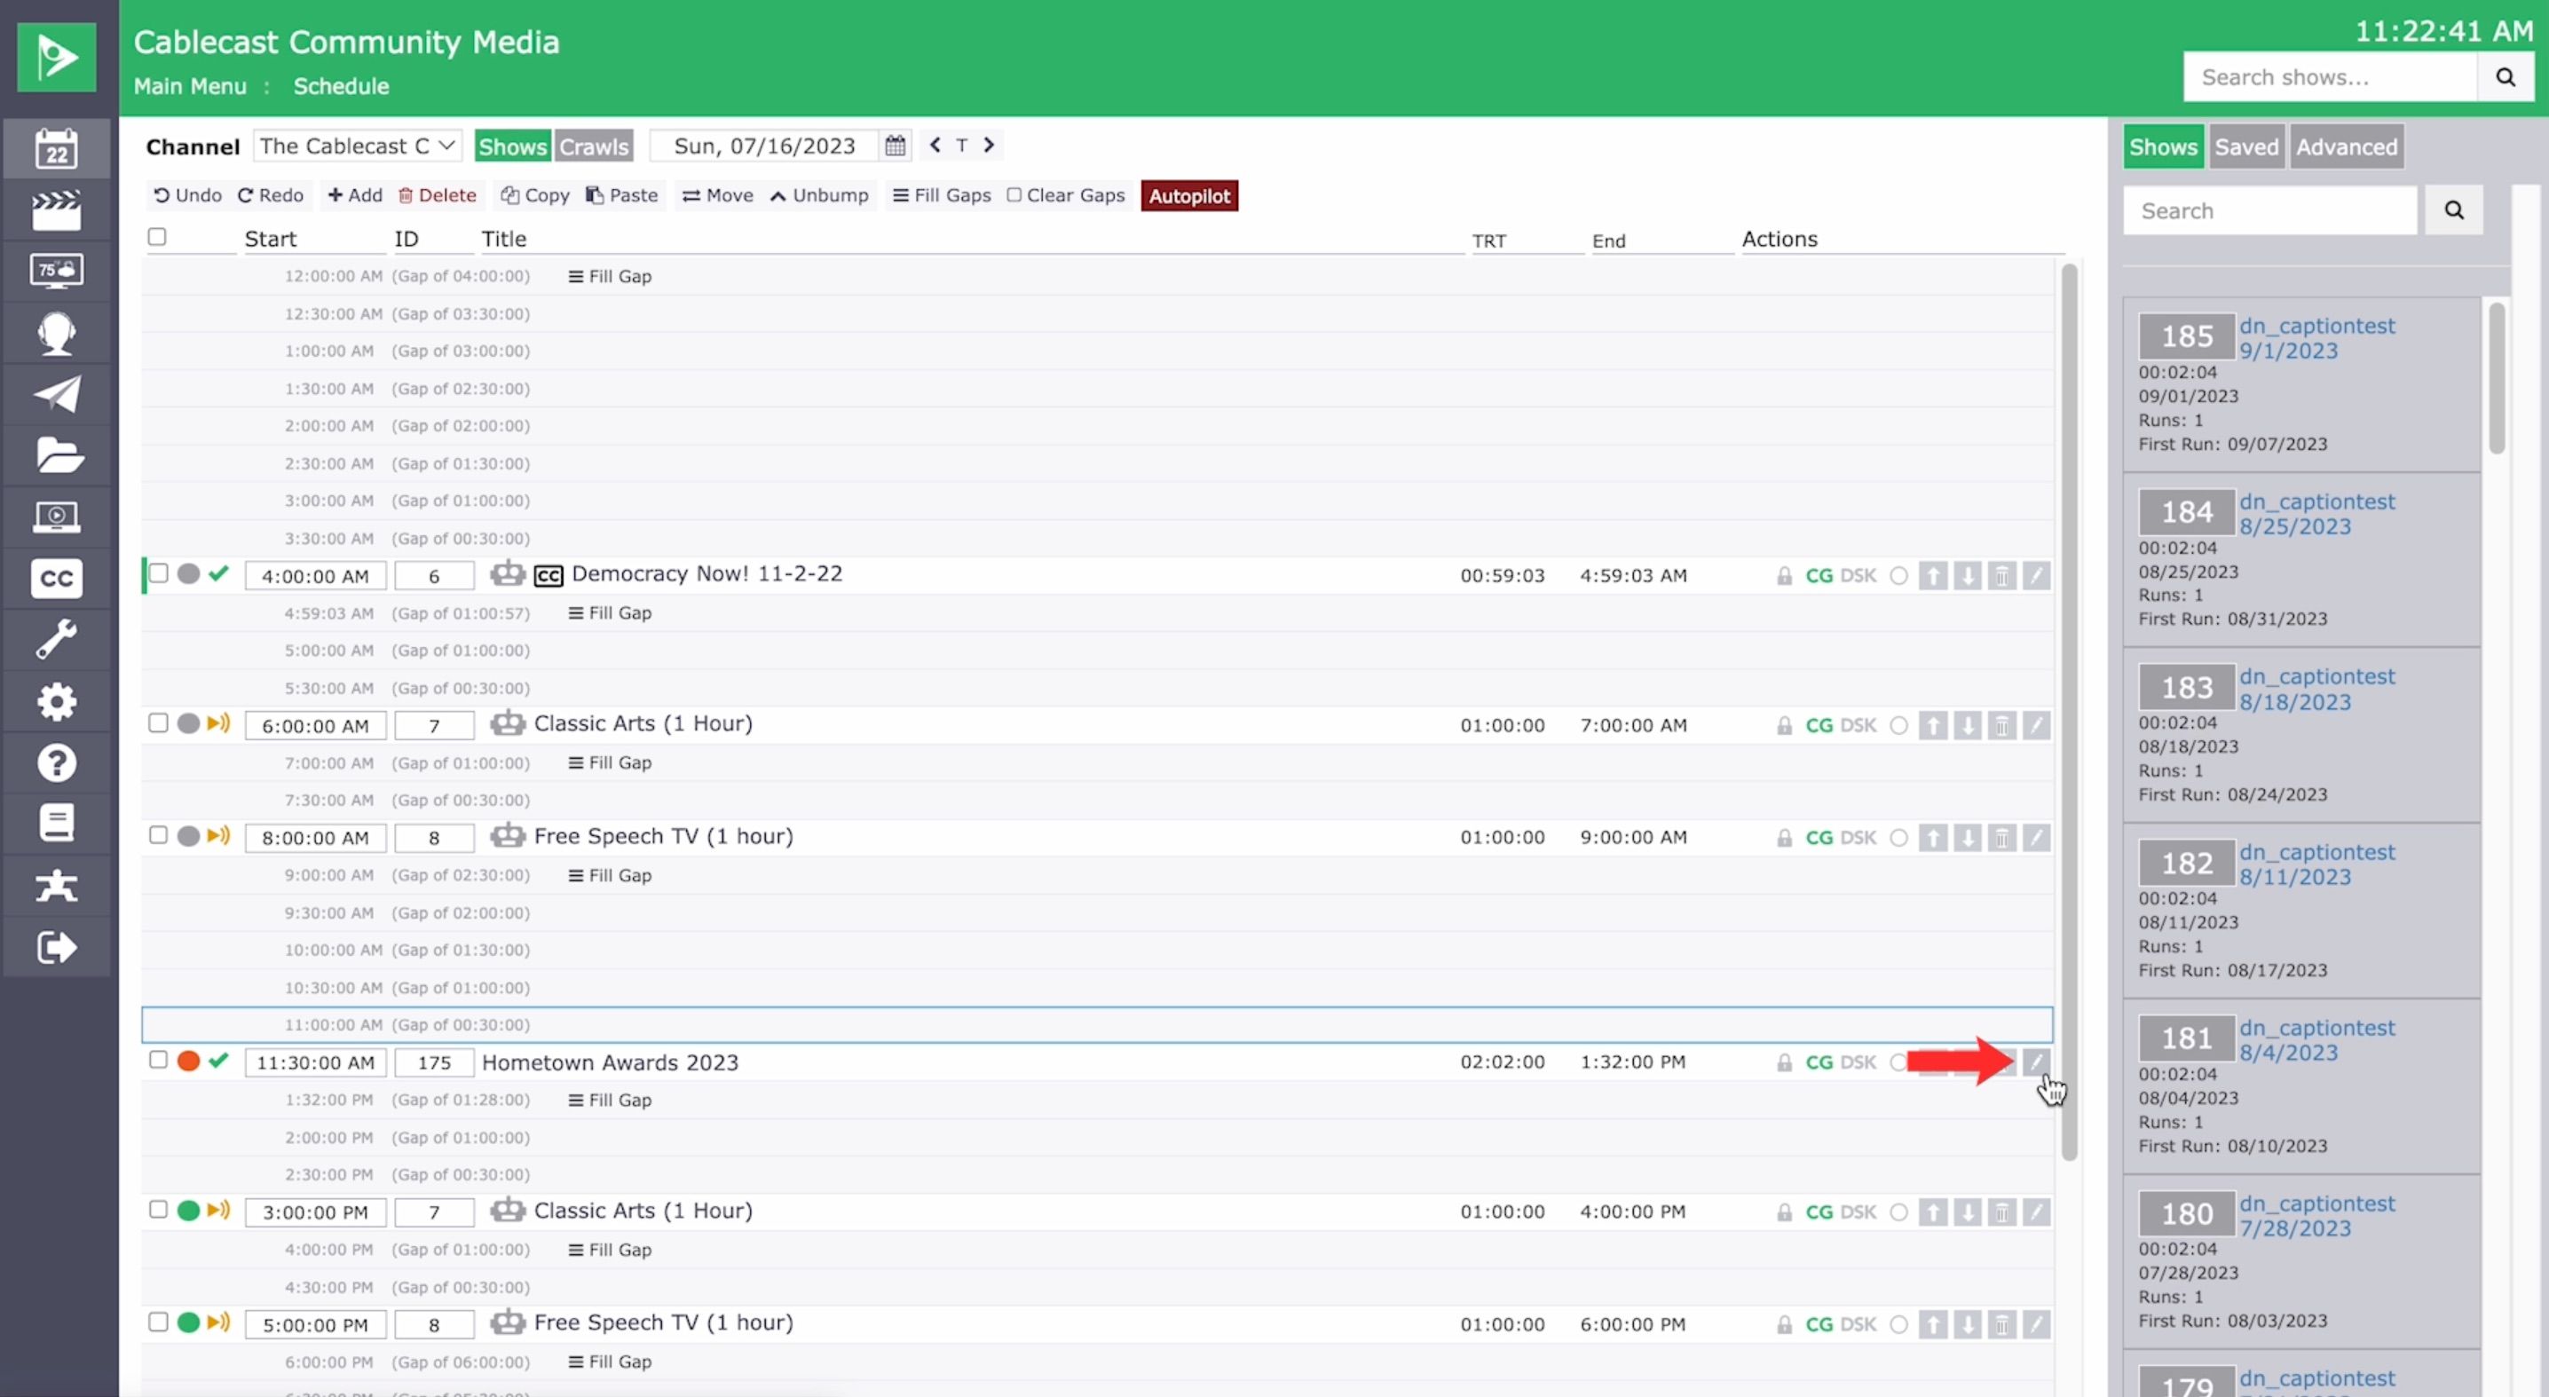
Task: Click the Paste toolbar button
Action: pos(621,195)
